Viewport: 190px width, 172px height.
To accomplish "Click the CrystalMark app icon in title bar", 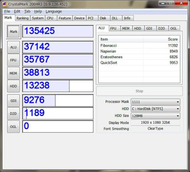I will point(4,4).
